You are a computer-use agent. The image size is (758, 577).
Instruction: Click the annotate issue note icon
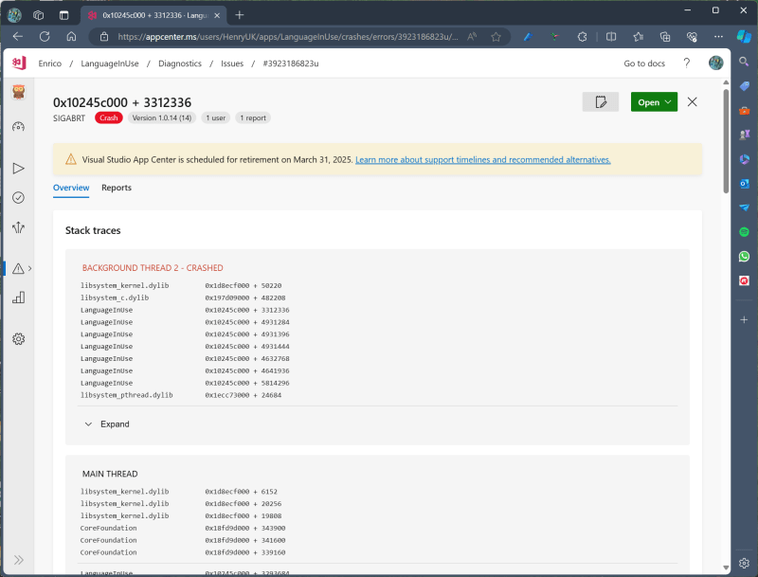(x=601, y=102)
